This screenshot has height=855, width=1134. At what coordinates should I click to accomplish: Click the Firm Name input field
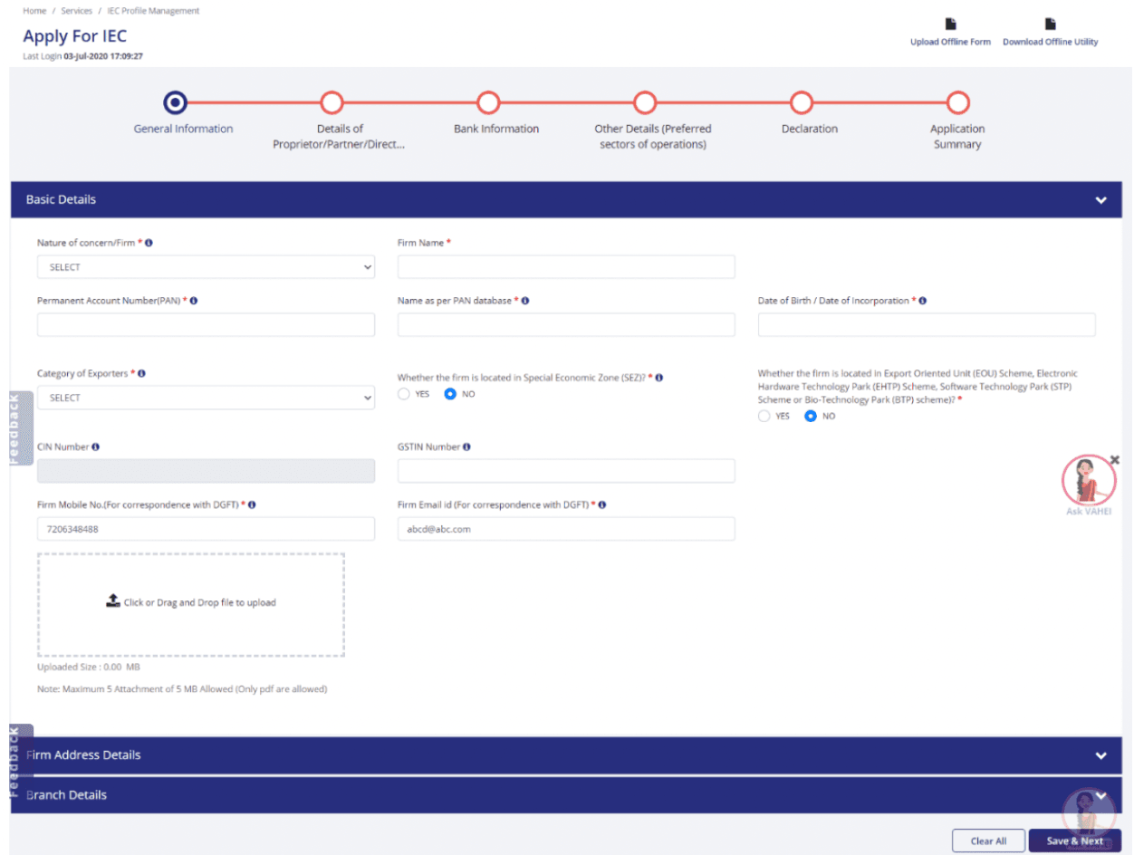[x=565, y=267]
